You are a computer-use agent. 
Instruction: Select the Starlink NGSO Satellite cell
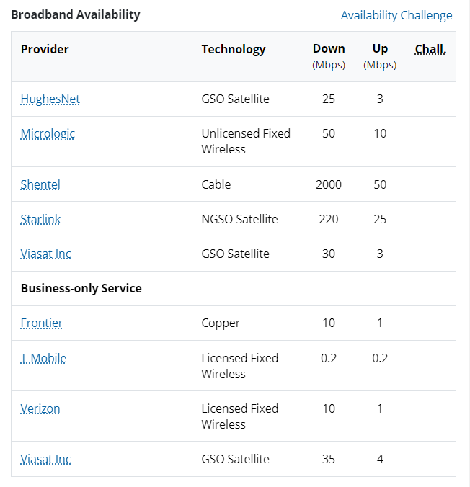coord(239,219)
